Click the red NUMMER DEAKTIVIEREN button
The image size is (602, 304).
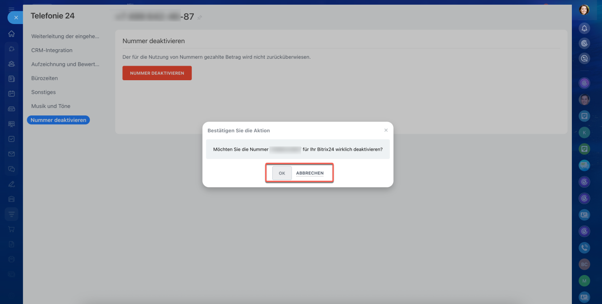click(x=157, y=73)
